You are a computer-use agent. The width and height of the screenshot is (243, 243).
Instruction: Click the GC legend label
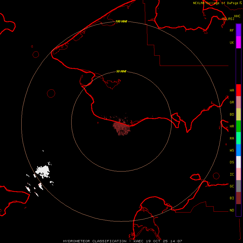coord(232,186)
